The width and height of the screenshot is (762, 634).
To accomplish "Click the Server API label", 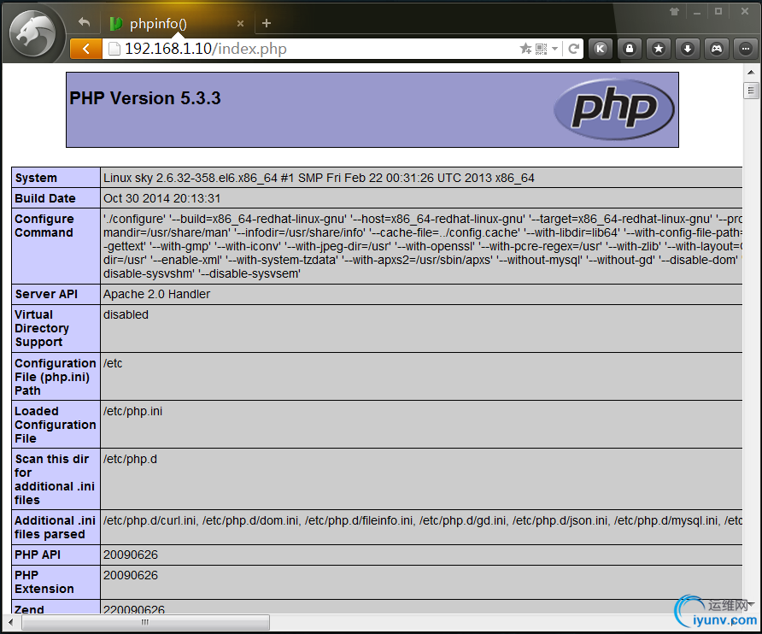I will coord(46,294).
